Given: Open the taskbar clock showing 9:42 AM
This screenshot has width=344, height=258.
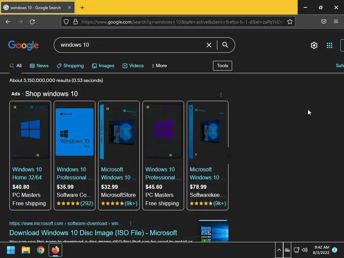Looking at the screenshot, I should 321,250.
